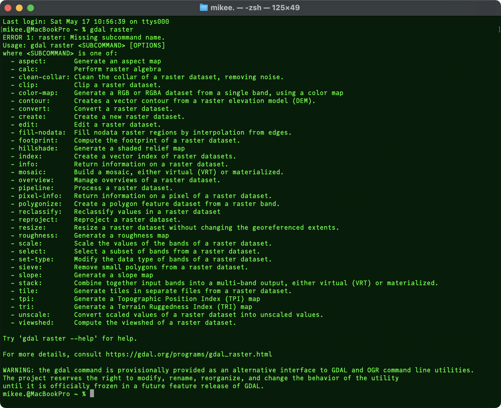The height and width of the screenshot is (408, 501).
Task: Click 'until it is officially frozen' line
Action: point(133,386)
